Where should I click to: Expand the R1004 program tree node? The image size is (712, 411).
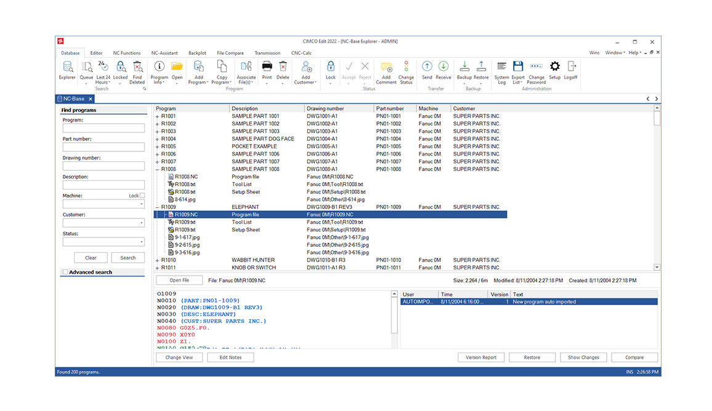(x=157, y=139)
